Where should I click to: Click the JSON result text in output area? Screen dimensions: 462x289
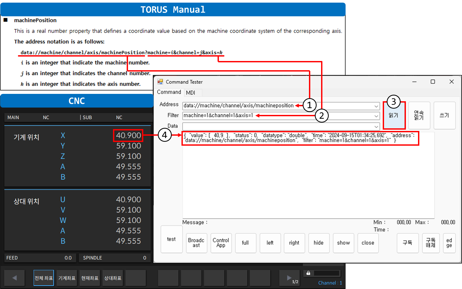point(299,138)
